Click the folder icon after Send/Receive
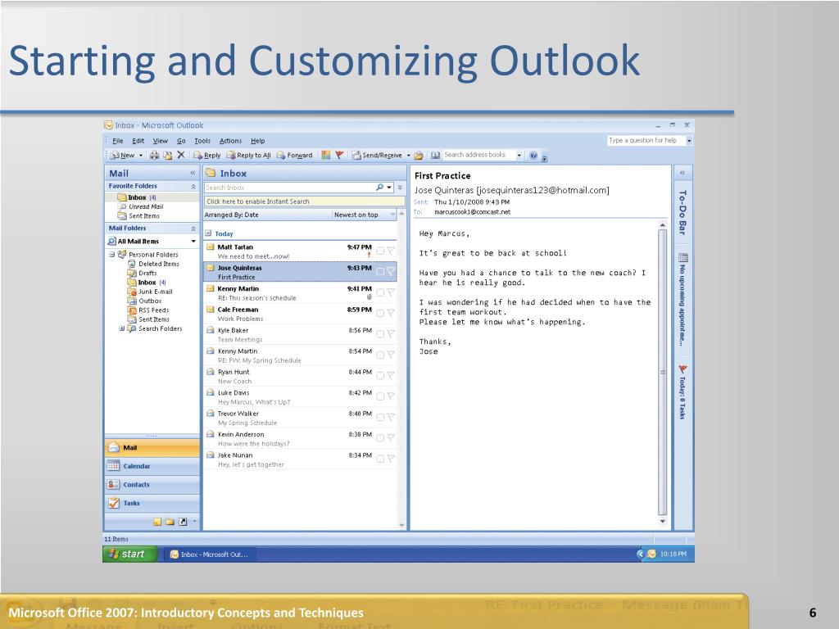Screen dimensions: 839x629 419,155
